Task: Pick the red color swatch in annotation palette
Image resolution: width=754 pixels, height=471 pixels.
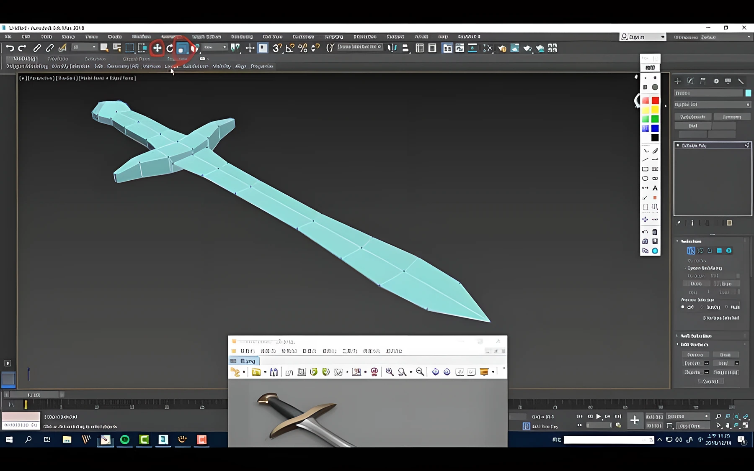Action: pos(655,100)
